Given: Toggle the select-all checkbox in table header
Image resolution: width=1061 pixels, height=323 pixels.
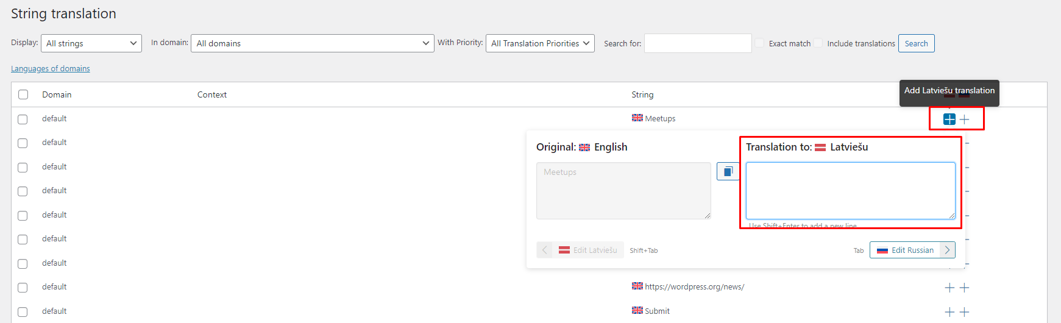Looking at the screenshot, I should coord(23,94).
